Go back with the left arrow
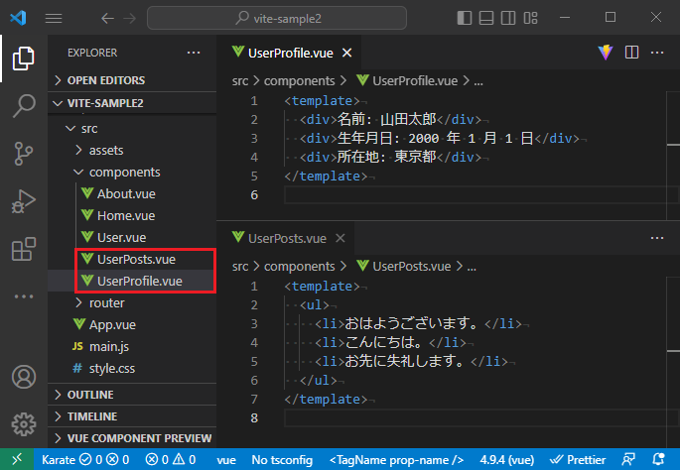680x470 pixels. point(107,18)
